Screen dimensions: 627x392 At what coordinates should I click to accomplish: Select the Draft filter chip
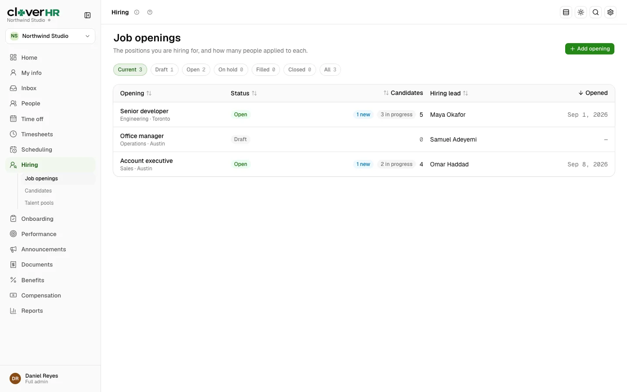[165, 70]
